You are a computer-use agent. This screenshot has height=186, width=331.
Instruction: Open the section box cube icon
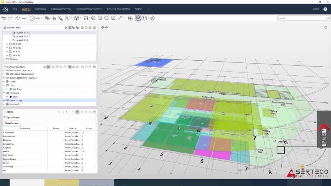[86, 18]
